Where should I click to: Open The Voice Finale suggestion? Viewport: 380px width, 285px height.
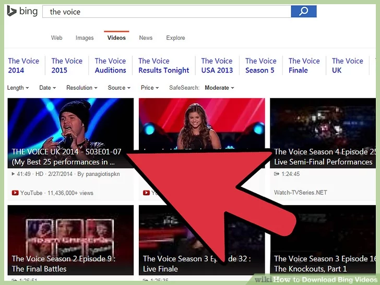pyautogui.click(x=304, y=65)
